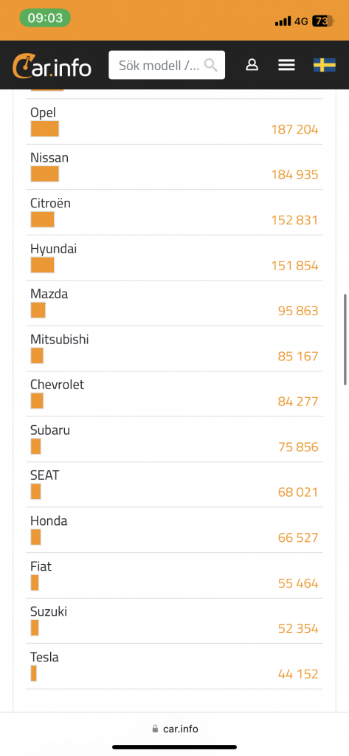
Task: Select the Subaru brand row
Action: click(174, 439)
